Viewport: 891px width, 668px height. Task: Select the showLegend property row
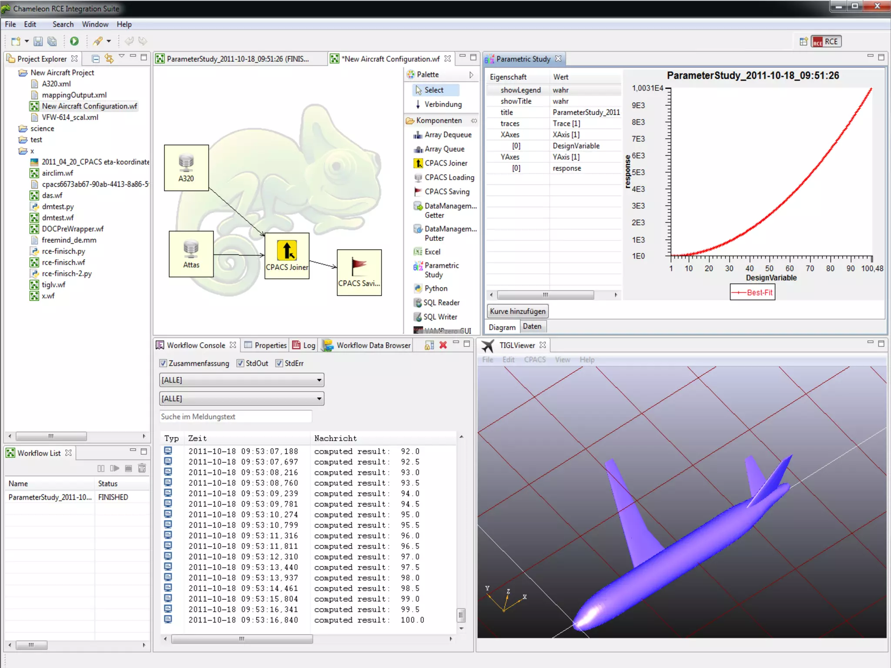(553, 90)
